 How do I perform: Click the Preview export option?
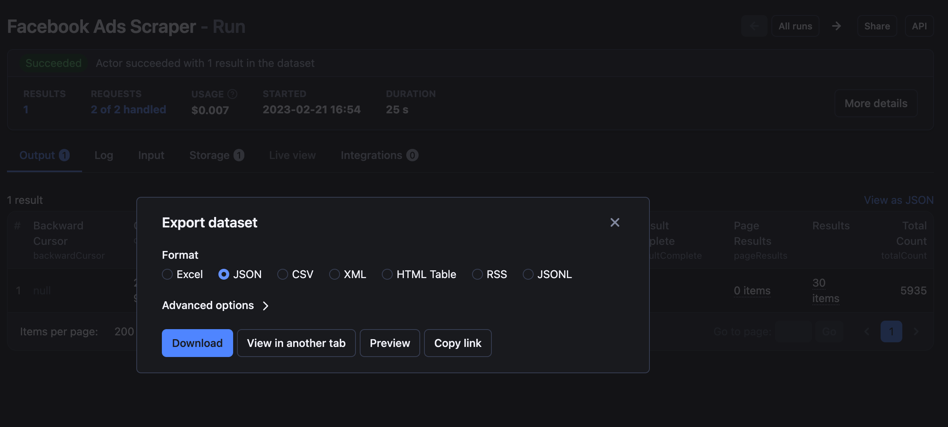coord(389,343)
